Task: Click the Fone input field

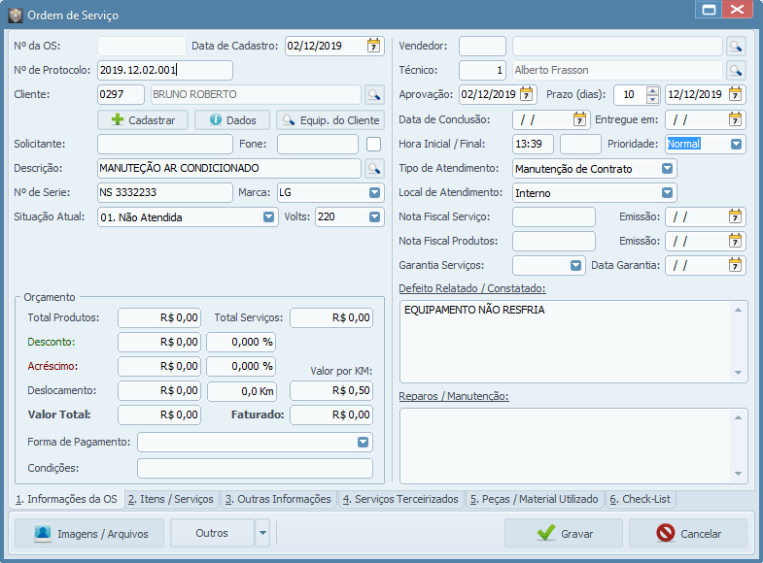Action: [318, 145]
